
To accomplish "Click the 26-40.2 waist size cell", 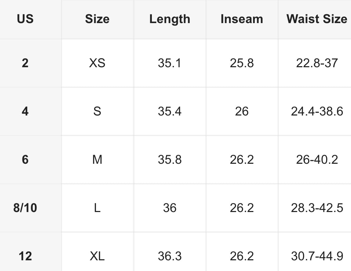I will [x=316, y=160].
